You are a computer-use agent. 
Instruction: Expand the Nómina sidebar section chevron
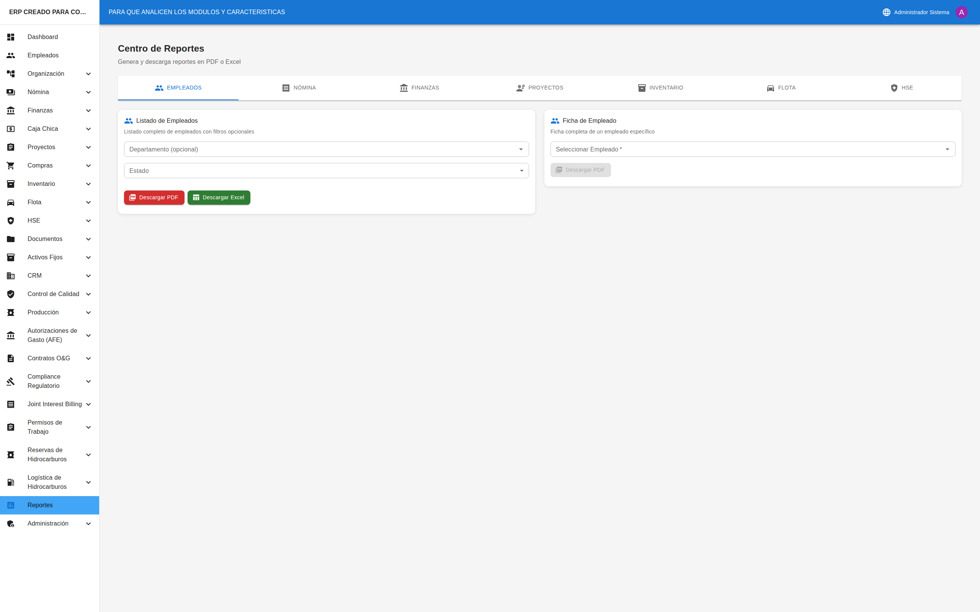(x=88, y=92)
